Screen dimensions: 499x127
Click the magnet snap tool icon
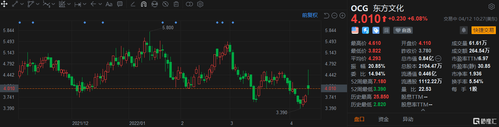point(144,5)
